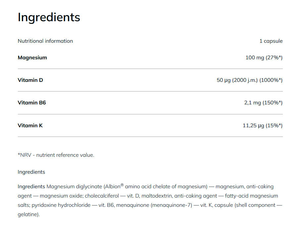
Task: Click the "1 capsule" column header
Action: (271, 41)
